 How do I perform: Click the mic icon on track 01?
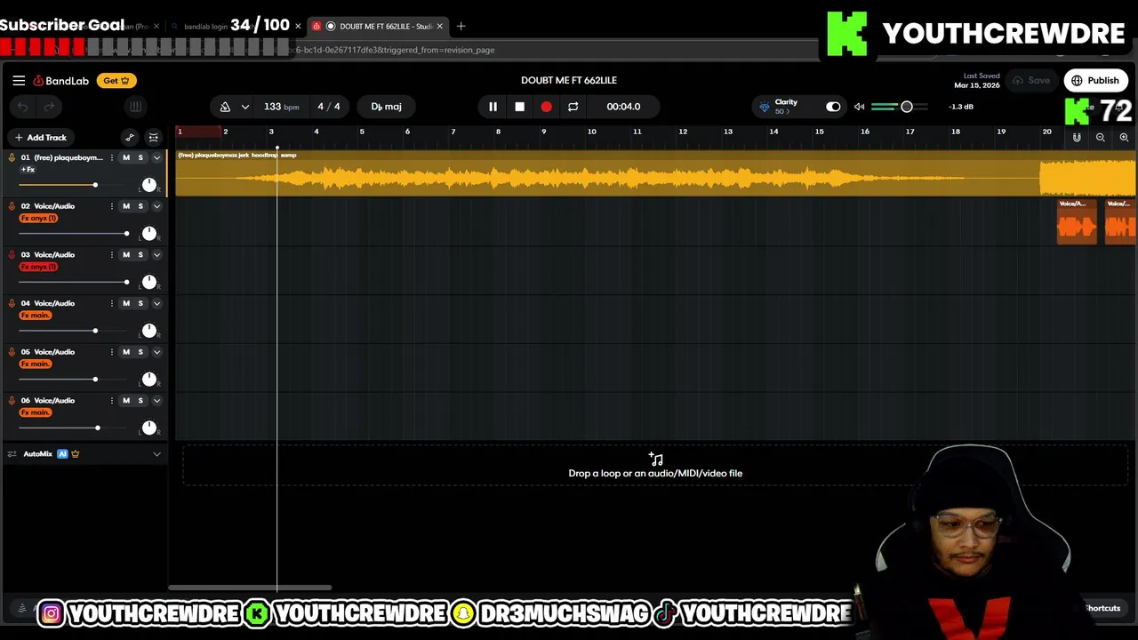click(12, 157)
